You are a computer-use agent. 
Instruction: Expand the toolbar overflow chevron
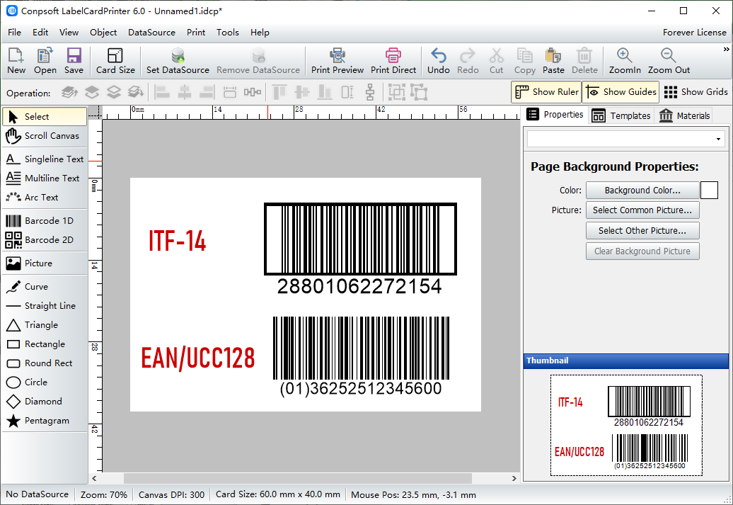[x=726, y=49]
